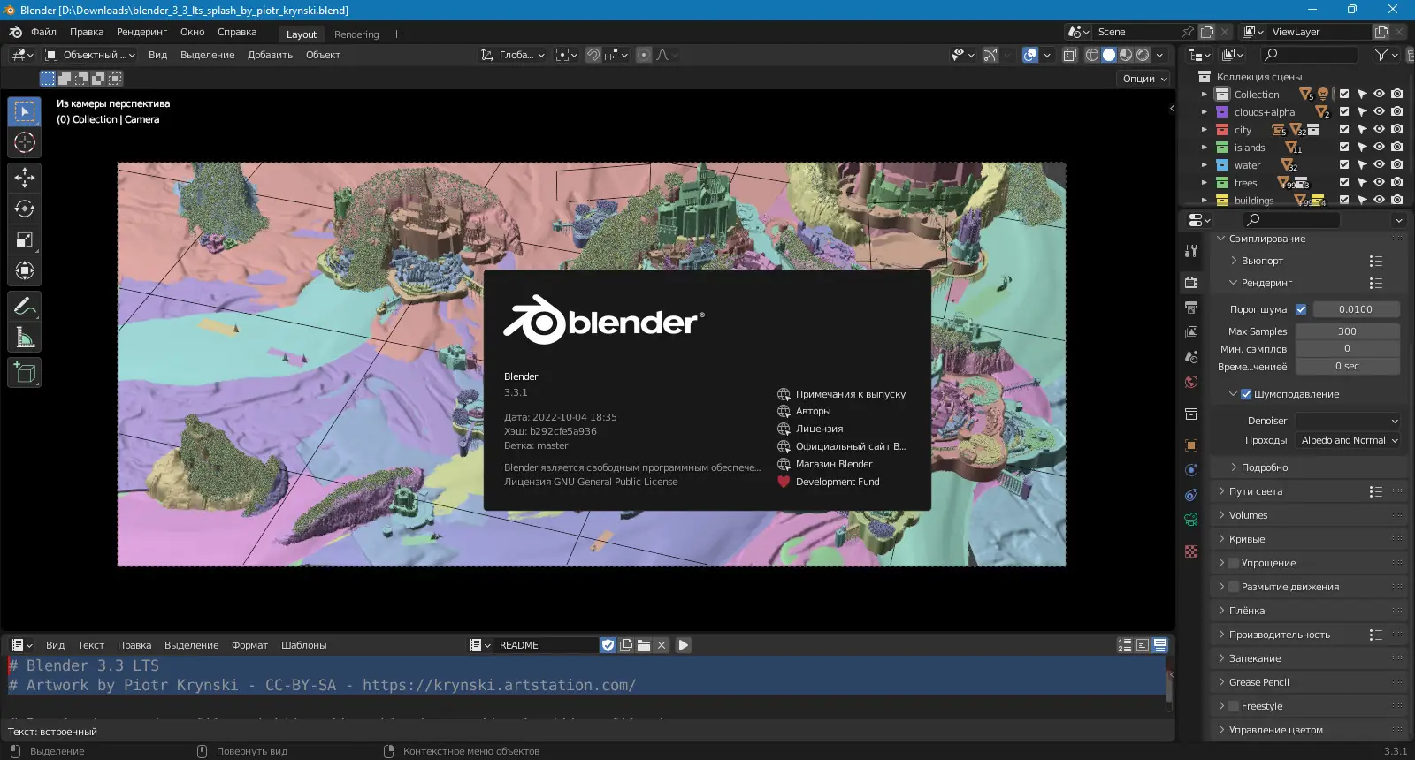Open the Добавить menu in viewport
The width and height of the screenshot is (1415, 760).
pos(270,55)
